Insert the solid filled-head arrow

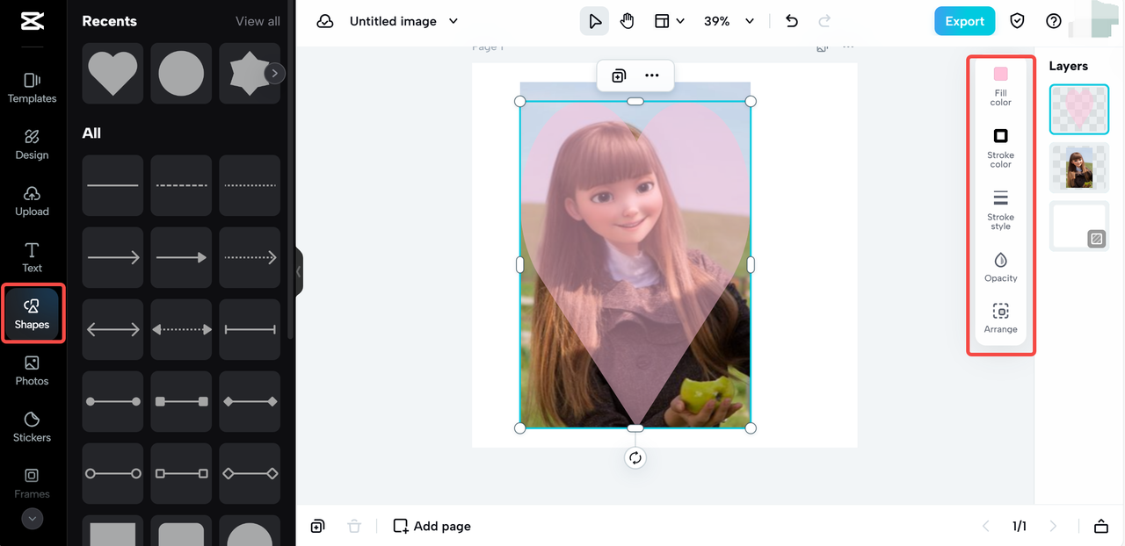point(181,257)
